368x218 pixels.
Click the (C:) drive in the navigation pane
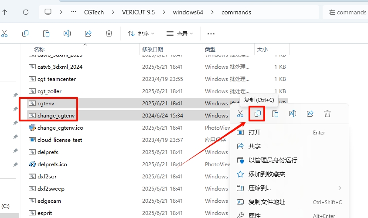[x=5, y=206]
